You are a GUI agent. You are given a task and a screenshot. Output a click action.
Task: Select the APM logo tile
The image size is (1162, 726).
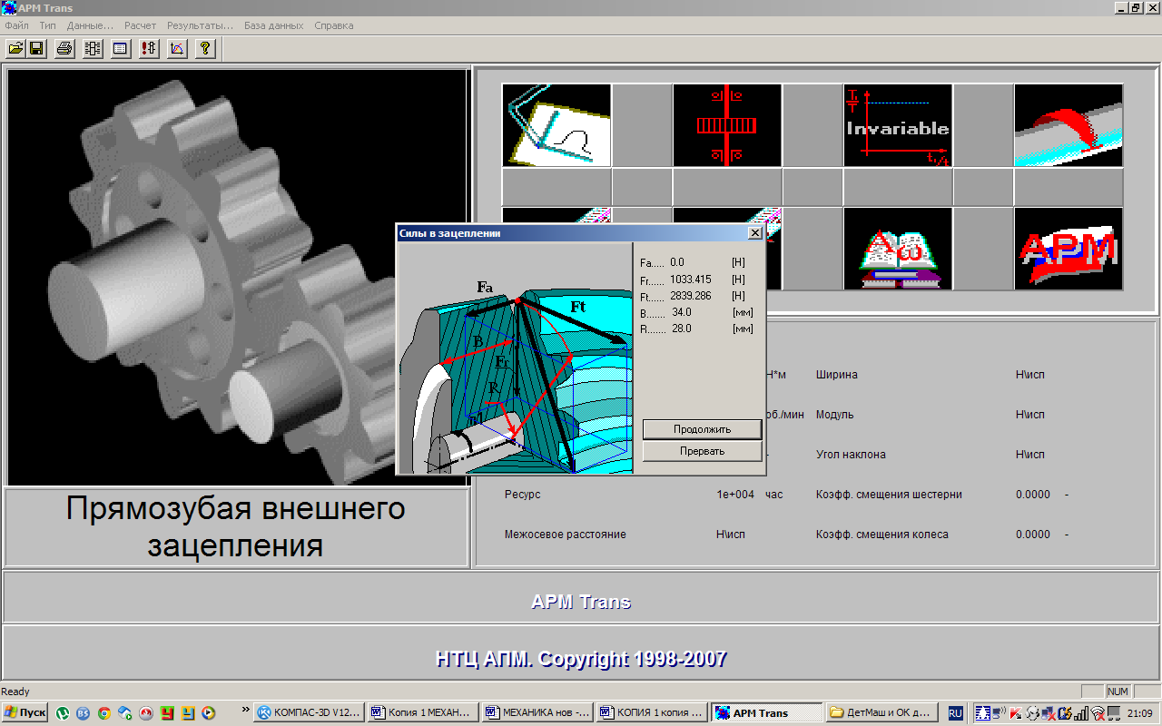1068,249
